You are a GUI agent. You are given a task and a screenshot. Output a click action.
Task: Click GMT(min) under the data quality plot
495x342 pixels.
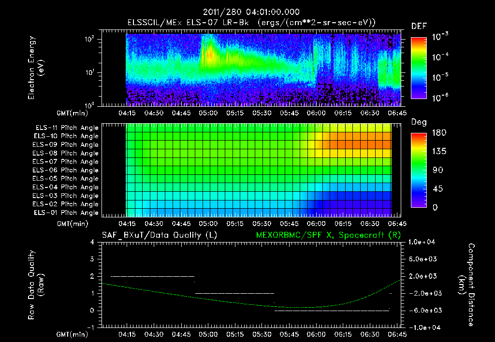click(73, 334)
